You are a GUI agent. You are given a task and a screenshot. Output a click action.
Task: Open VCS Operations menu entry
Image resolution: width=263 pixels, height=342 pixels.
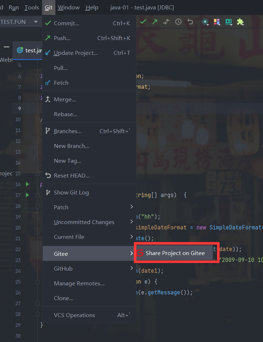(89, 315)
